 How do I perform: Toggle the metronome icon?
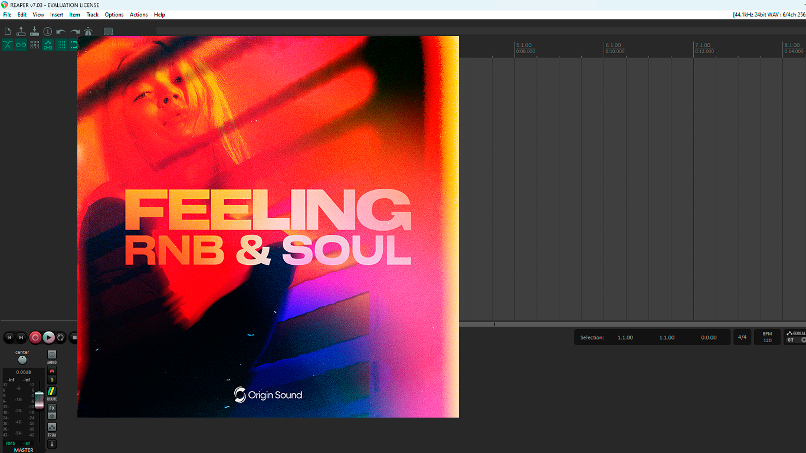(88, 31)
